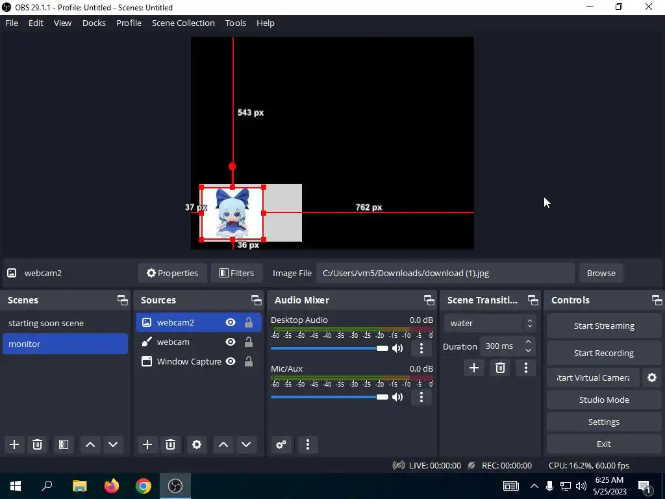The height and width of the screenshot is (499, 665).
Task: Move scene down with arrow
Action: click(x=113, y=444)
